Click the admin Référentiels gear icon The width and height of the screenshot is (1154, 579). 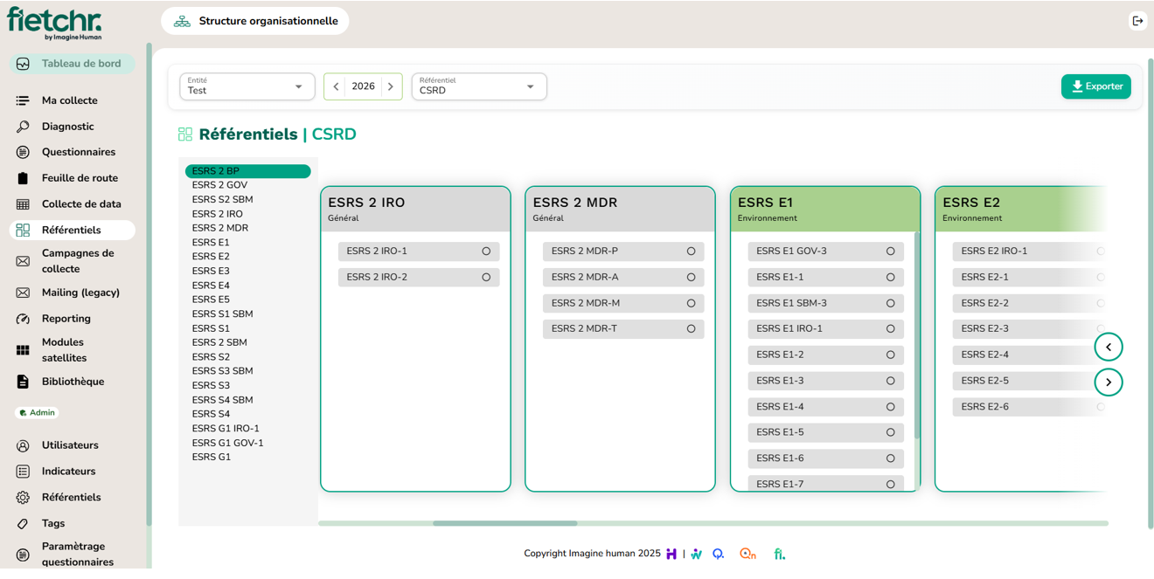[23, 498]
